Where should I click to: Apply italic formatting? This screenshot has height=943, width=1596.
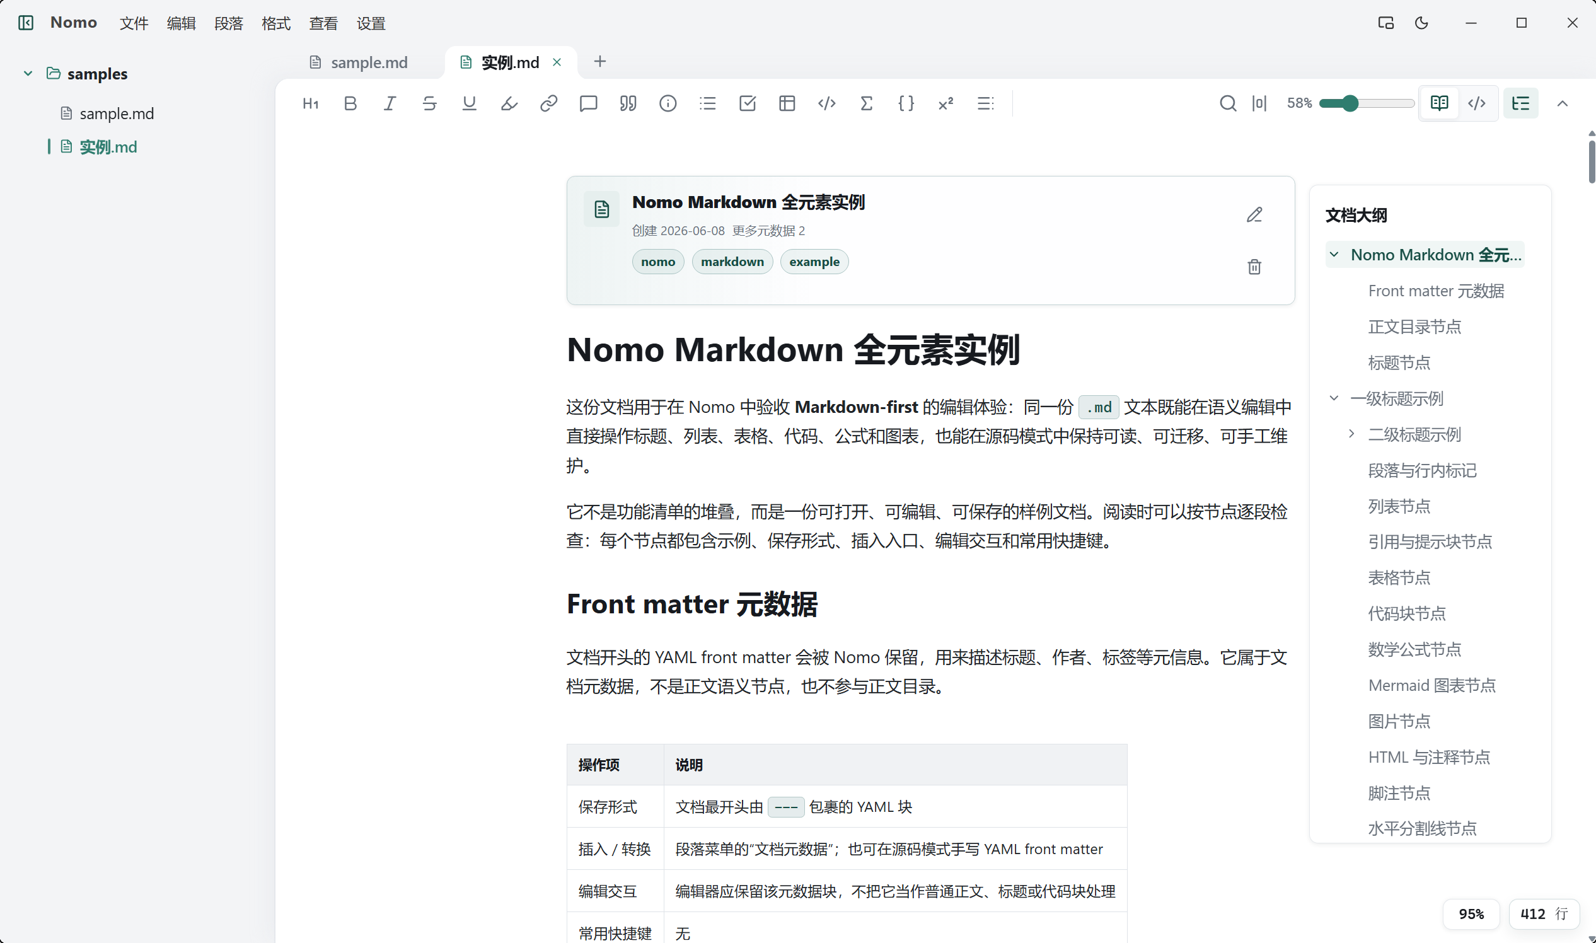[x=390, y=103]
